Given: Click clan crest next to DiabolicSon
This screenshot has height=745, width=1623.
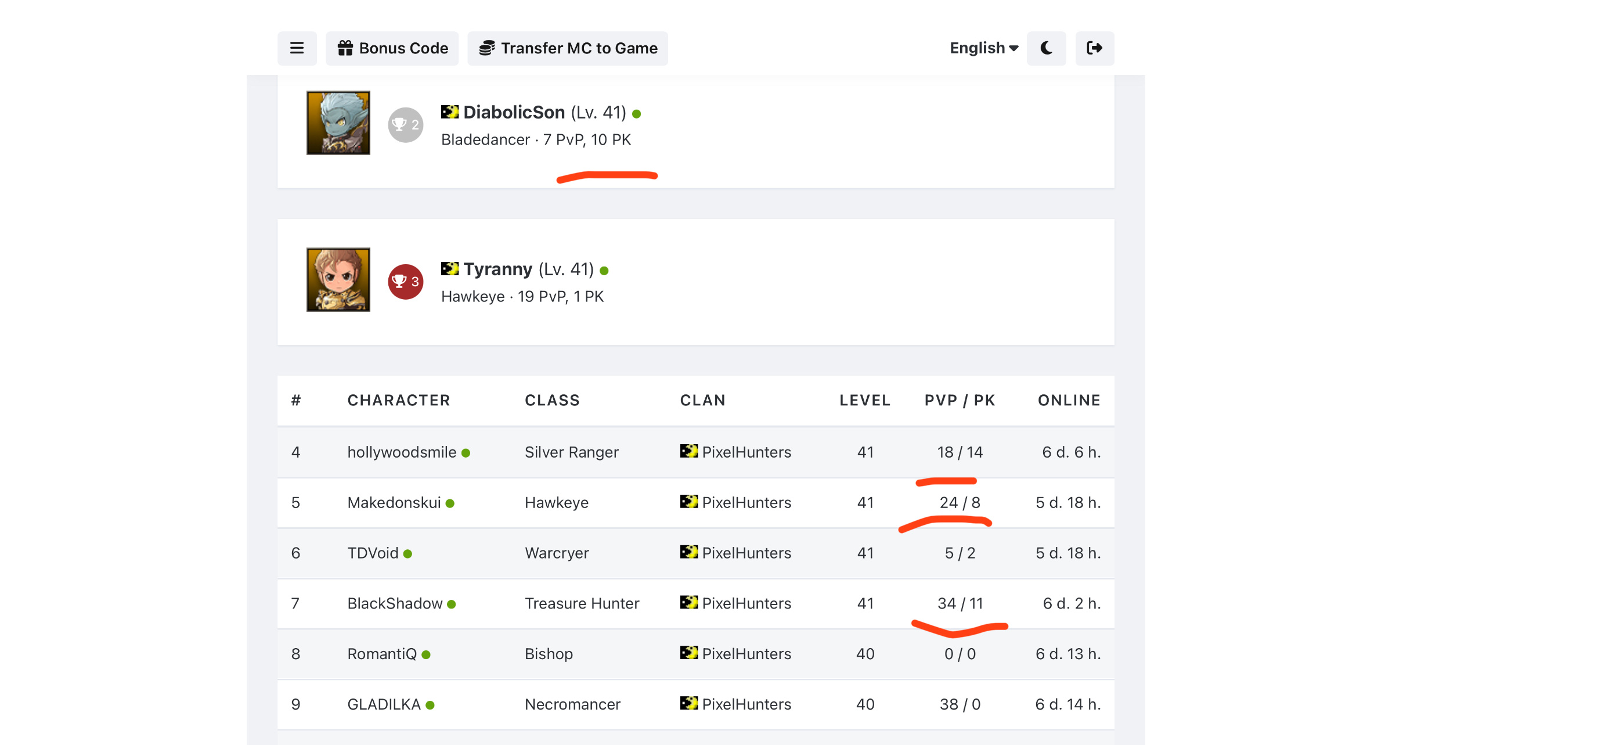Looking at the screenshot, I should pyautogui.click(x=449, y=111).
